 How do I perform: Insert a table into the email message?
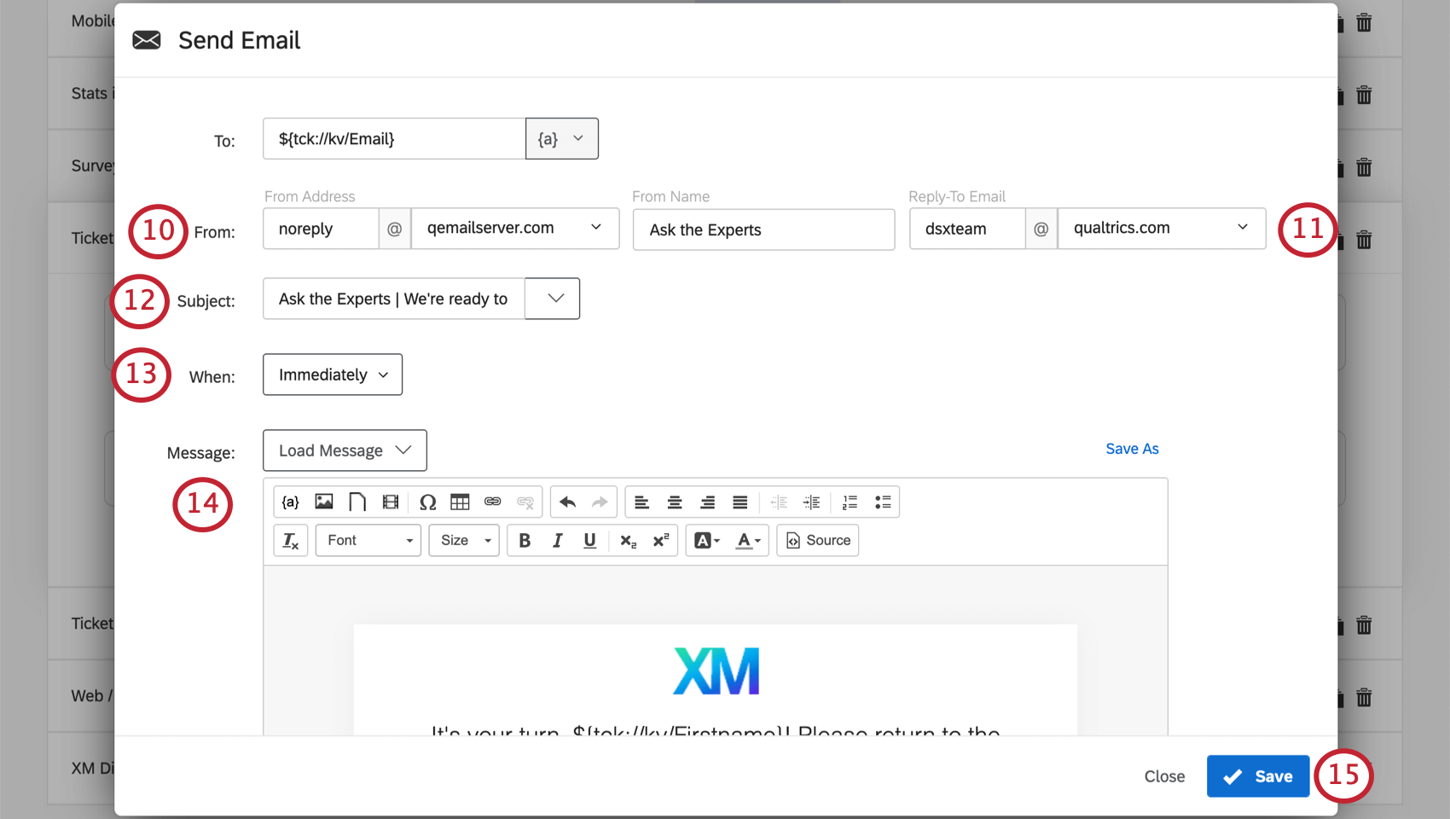click(x=460, y=502)
